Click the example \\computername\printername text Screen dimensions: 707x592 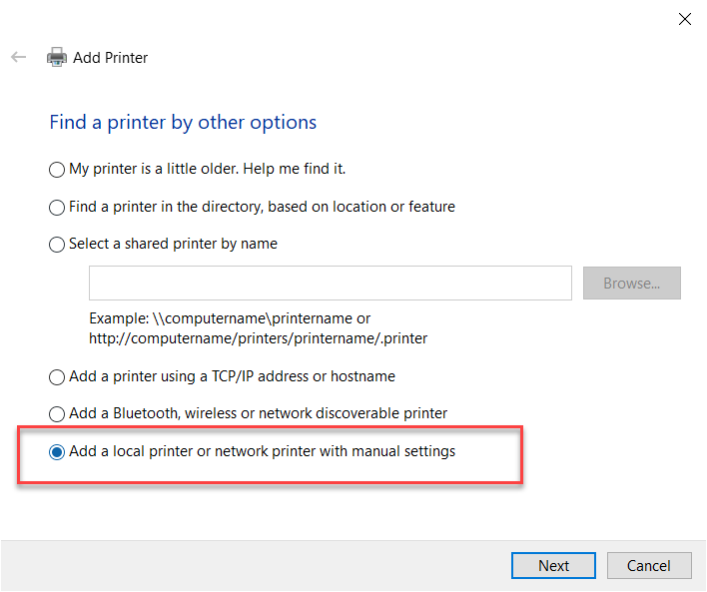coord(230,318)
